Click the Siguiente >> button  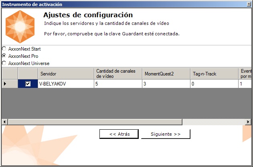tap(166, 134)
